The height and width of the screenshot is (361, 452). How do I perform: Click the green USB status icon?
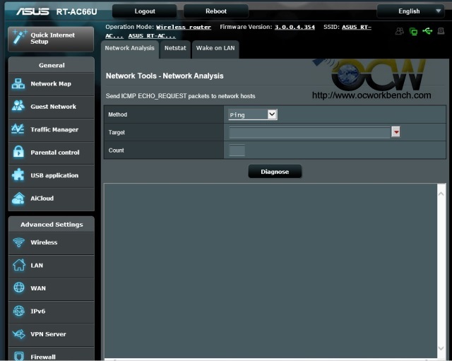coord(427,31)
